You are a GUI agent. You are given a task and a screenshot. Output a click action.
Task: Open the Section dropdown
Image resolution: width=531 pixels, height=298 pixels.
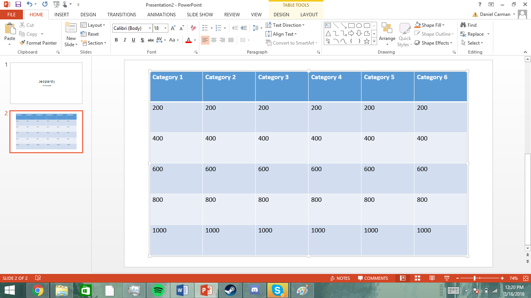tap(94, 43)
